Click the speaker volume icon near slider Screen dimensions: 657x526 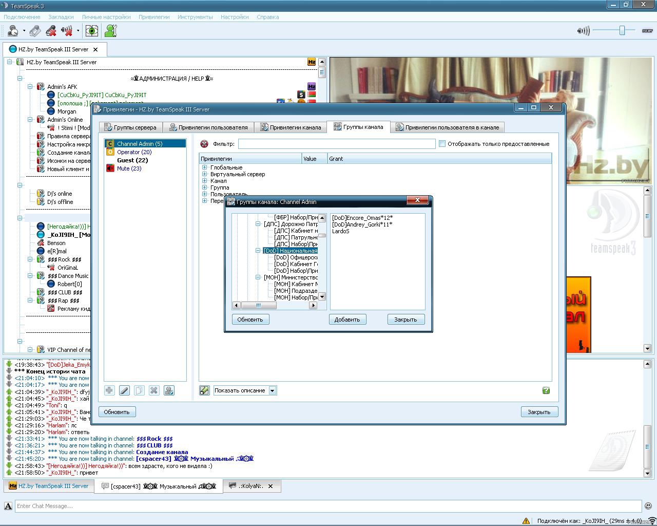click(583, 31)
